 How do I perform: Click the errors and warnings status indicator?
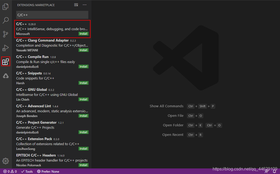click(x=10, y=172)
